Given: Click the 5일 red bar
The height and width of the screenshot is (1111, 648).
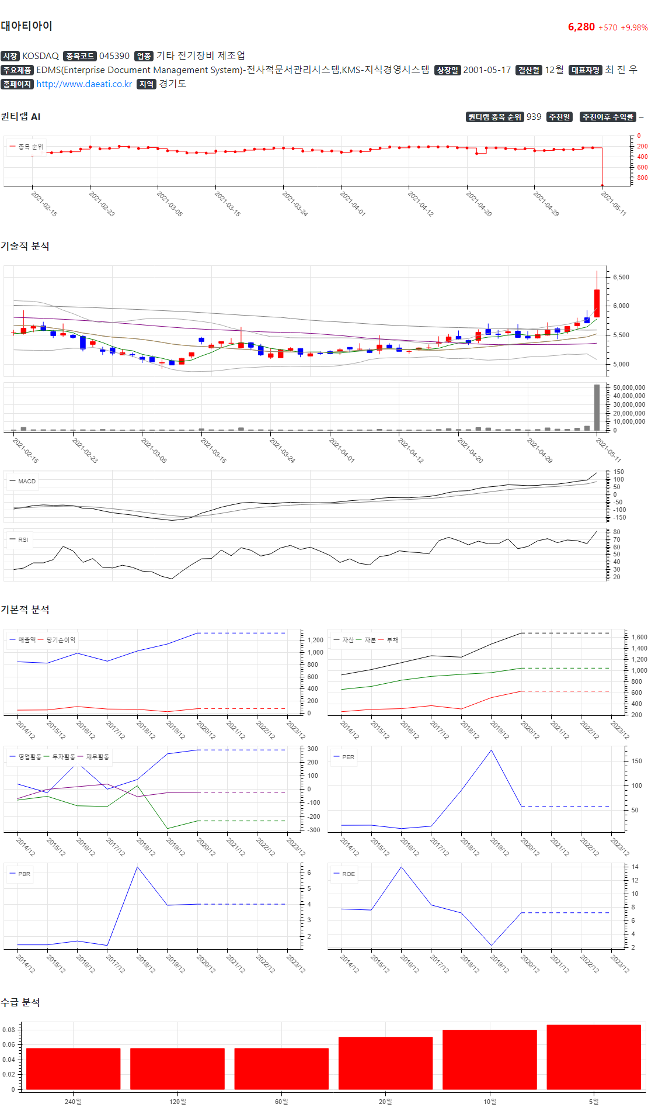Looking at the screenshot, I should point(594,1057).
